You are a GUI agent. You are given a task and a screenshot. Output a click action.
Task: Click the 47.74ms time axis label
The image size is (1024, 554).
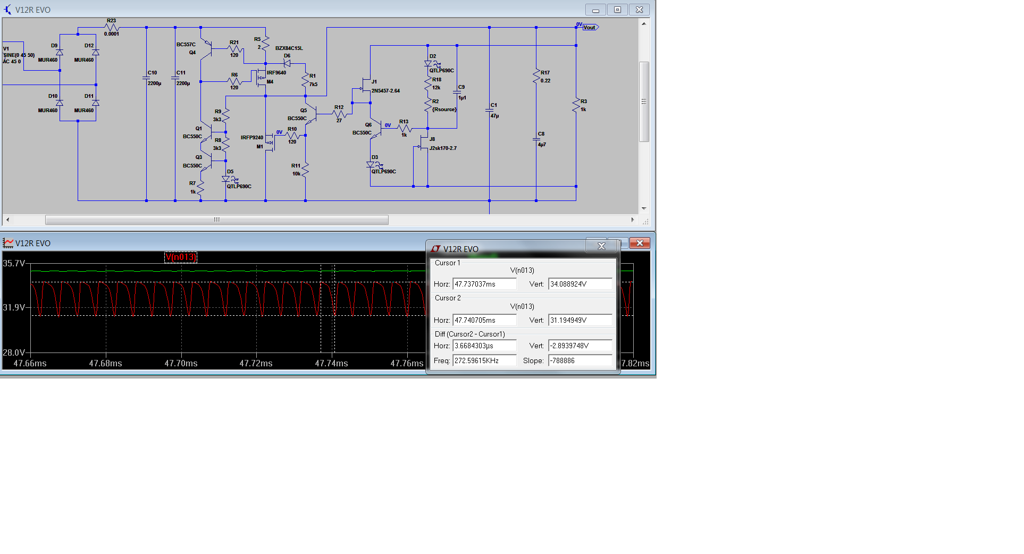pos(331,363)
